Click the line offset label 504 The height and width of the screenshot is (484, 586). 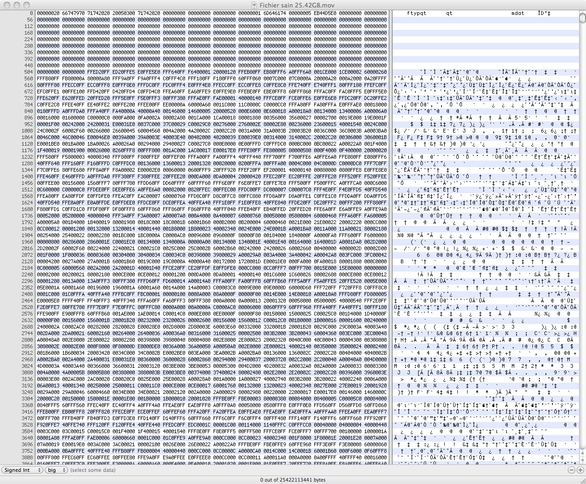click(x=28, y=72)
